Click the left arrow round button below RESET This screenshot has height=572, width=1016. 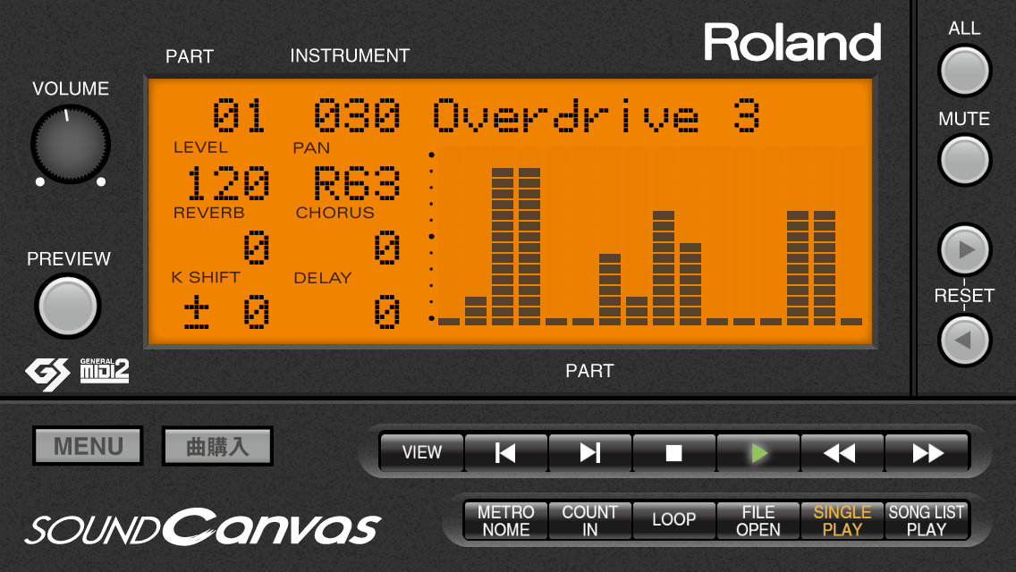964,341
